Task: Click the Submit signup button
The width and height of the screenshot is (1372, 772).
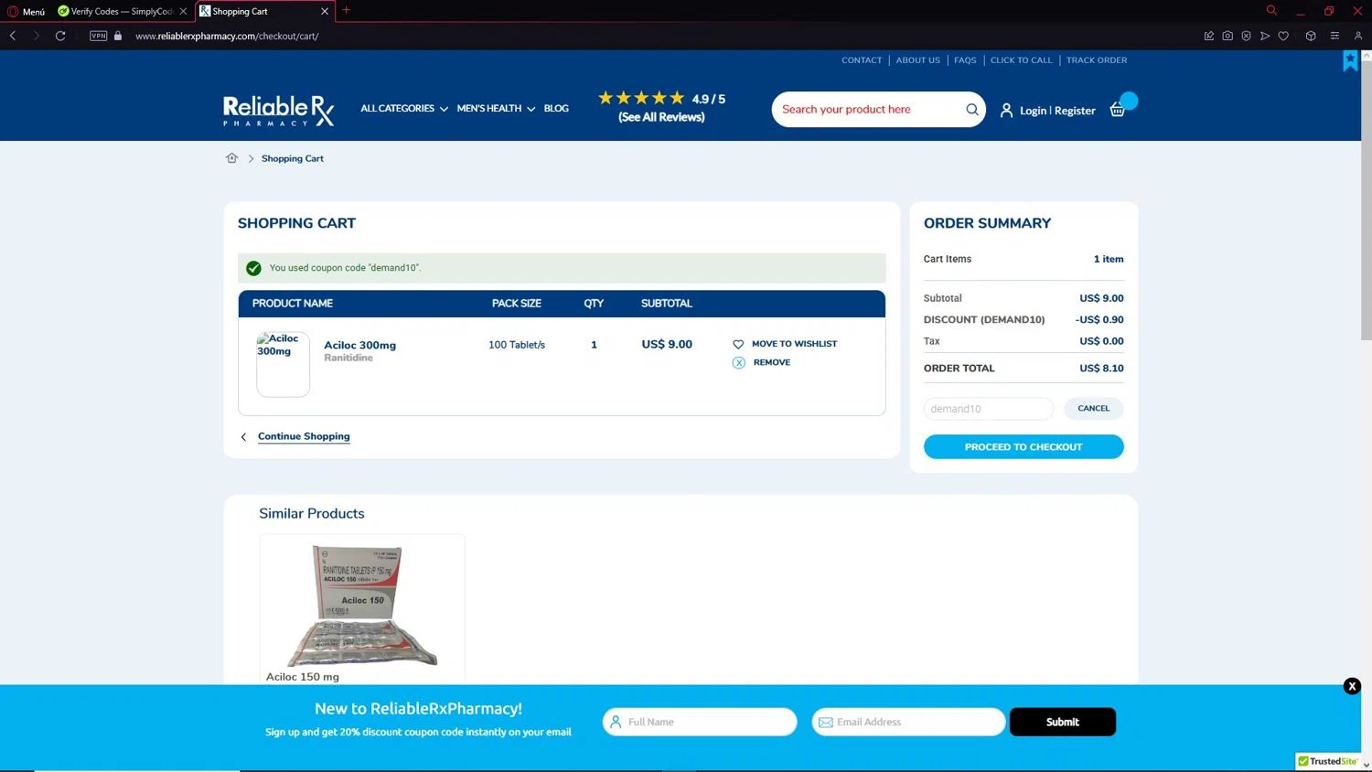Action: pos(1063,722)
